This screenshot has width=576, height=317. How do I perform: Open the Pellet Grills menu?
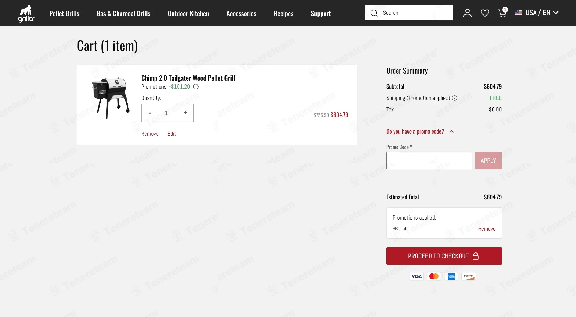[x=64, y=13]
